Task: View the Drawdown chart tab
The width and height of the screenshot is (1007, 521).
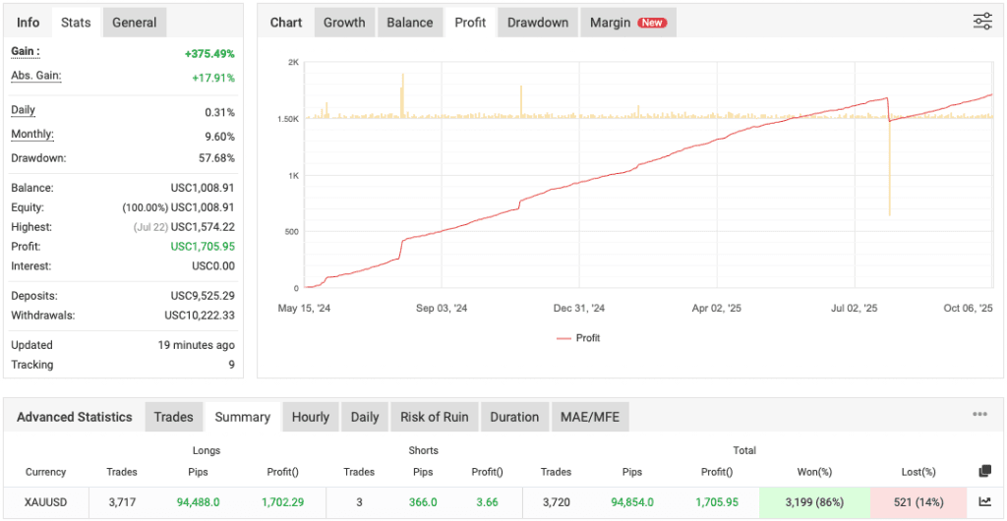Action: [538, 23]
